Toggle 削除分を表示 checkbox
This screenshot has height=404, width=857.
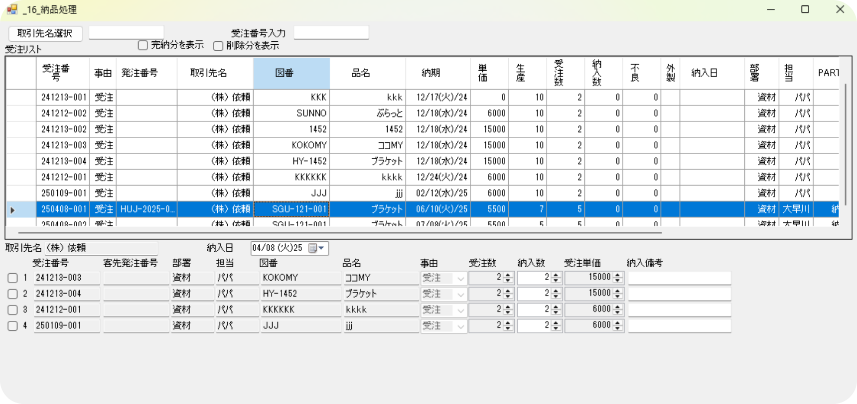point(218,46)
